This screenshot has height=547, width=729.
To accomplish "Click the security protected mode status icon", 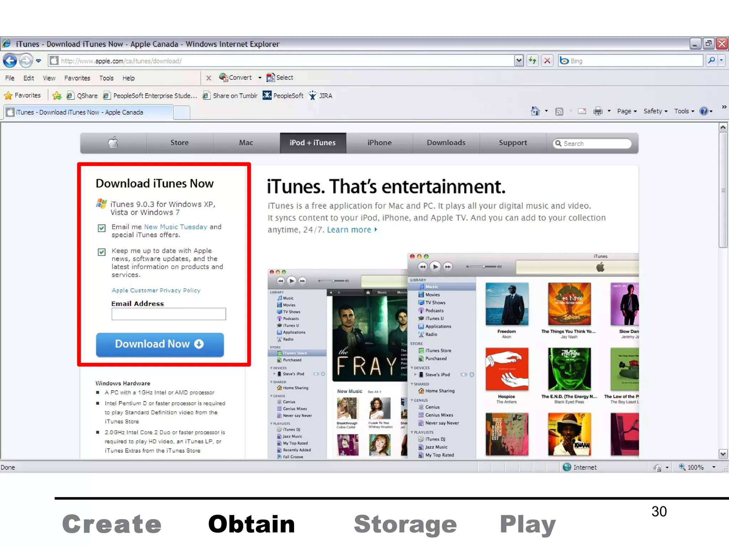I will (657, 467).
